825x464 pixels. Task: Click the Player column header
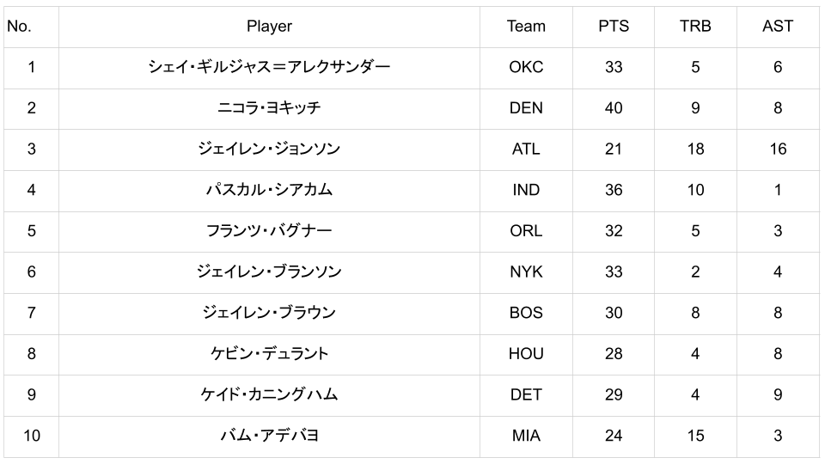(x=269, y=26)
